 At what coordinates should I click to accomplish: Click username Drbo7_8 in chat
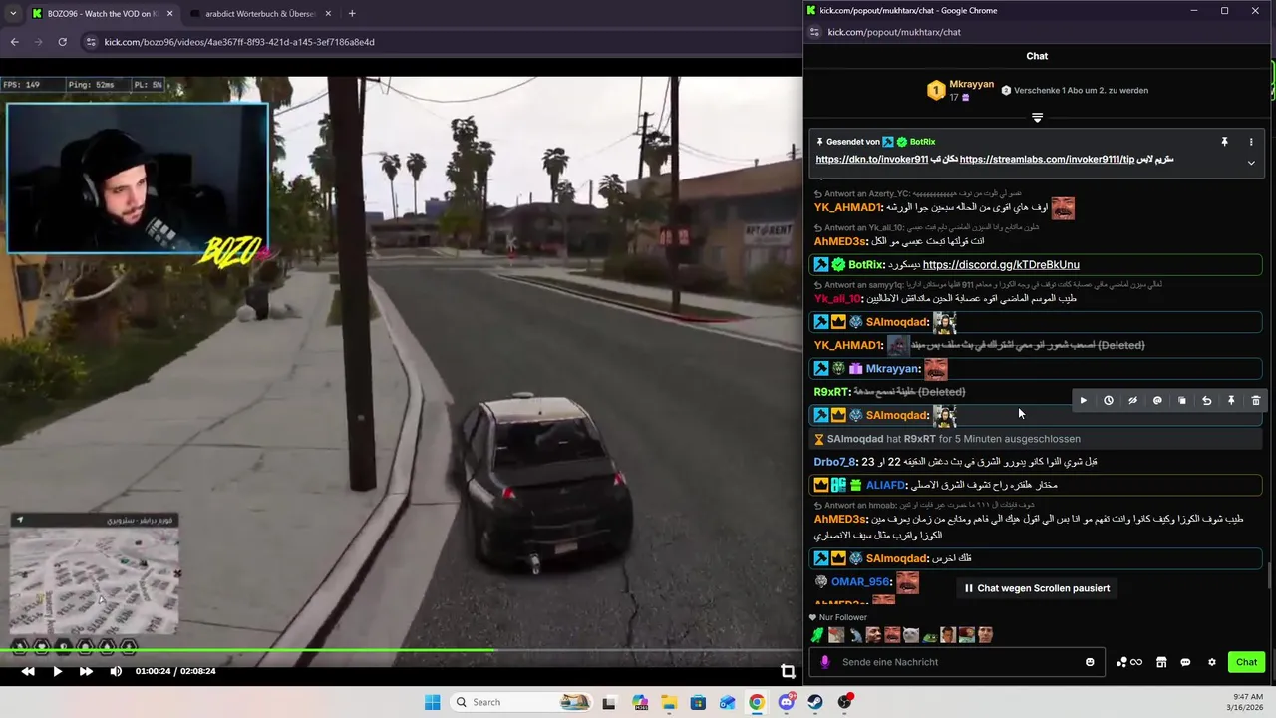click(x=834, y=462)
